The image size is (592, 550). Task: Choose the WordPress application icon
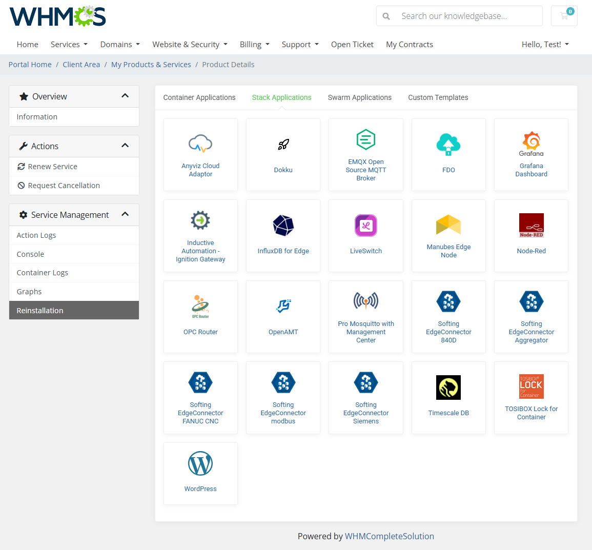(x=200, y=463)
